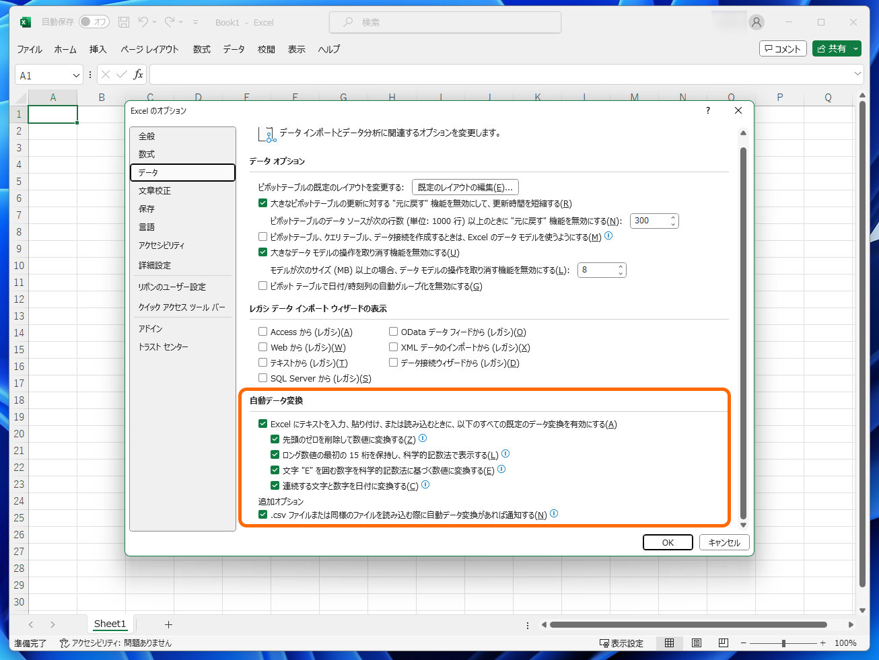This screenshot has height=660, width=879.
Task: Add a new worksheet with the plus icon
Action: tap(168, 624)
